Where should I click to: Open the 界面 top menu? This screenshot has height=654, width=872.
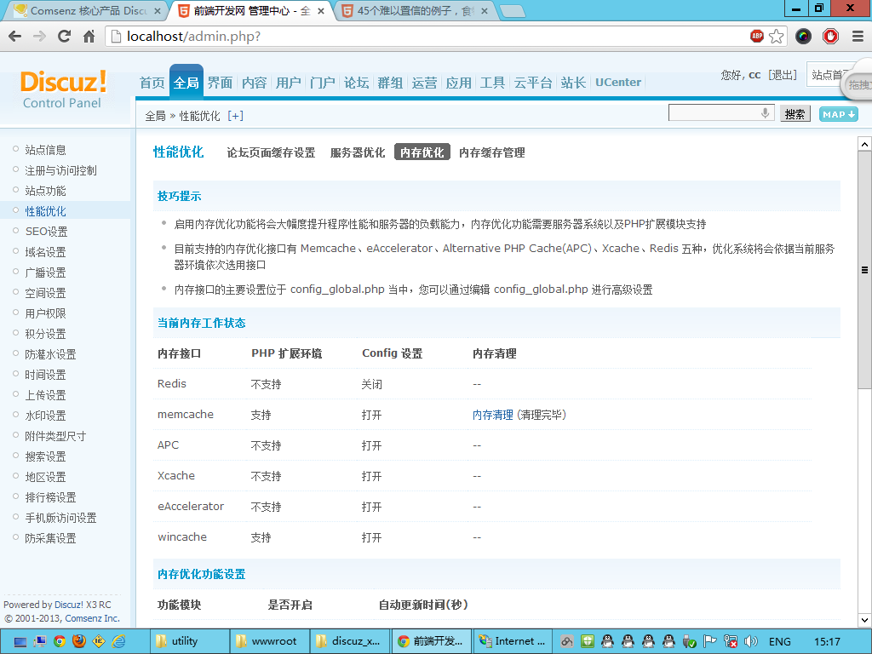pyautogui.click(x=221, y=83)
